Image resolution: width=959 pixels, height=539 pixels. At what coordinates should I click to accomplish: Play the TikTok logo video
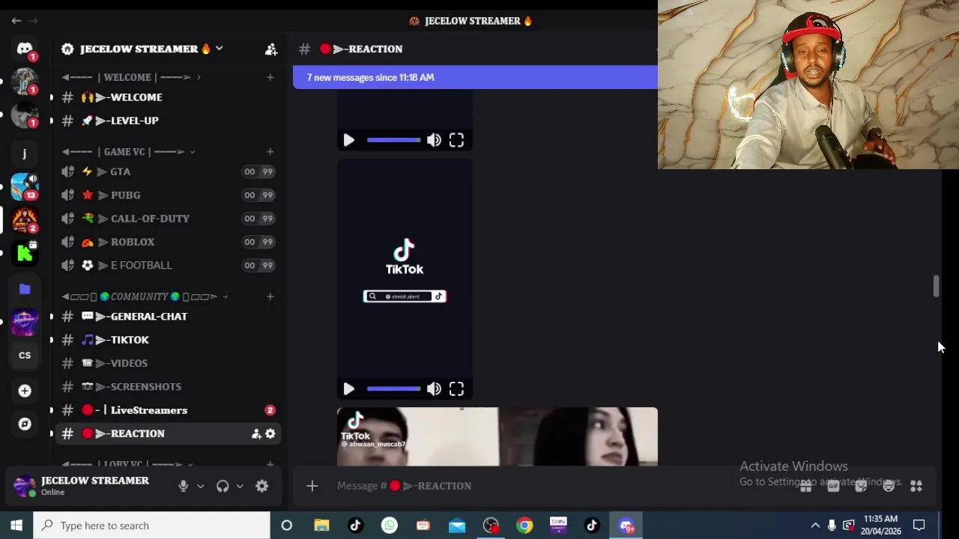(348, 389)
